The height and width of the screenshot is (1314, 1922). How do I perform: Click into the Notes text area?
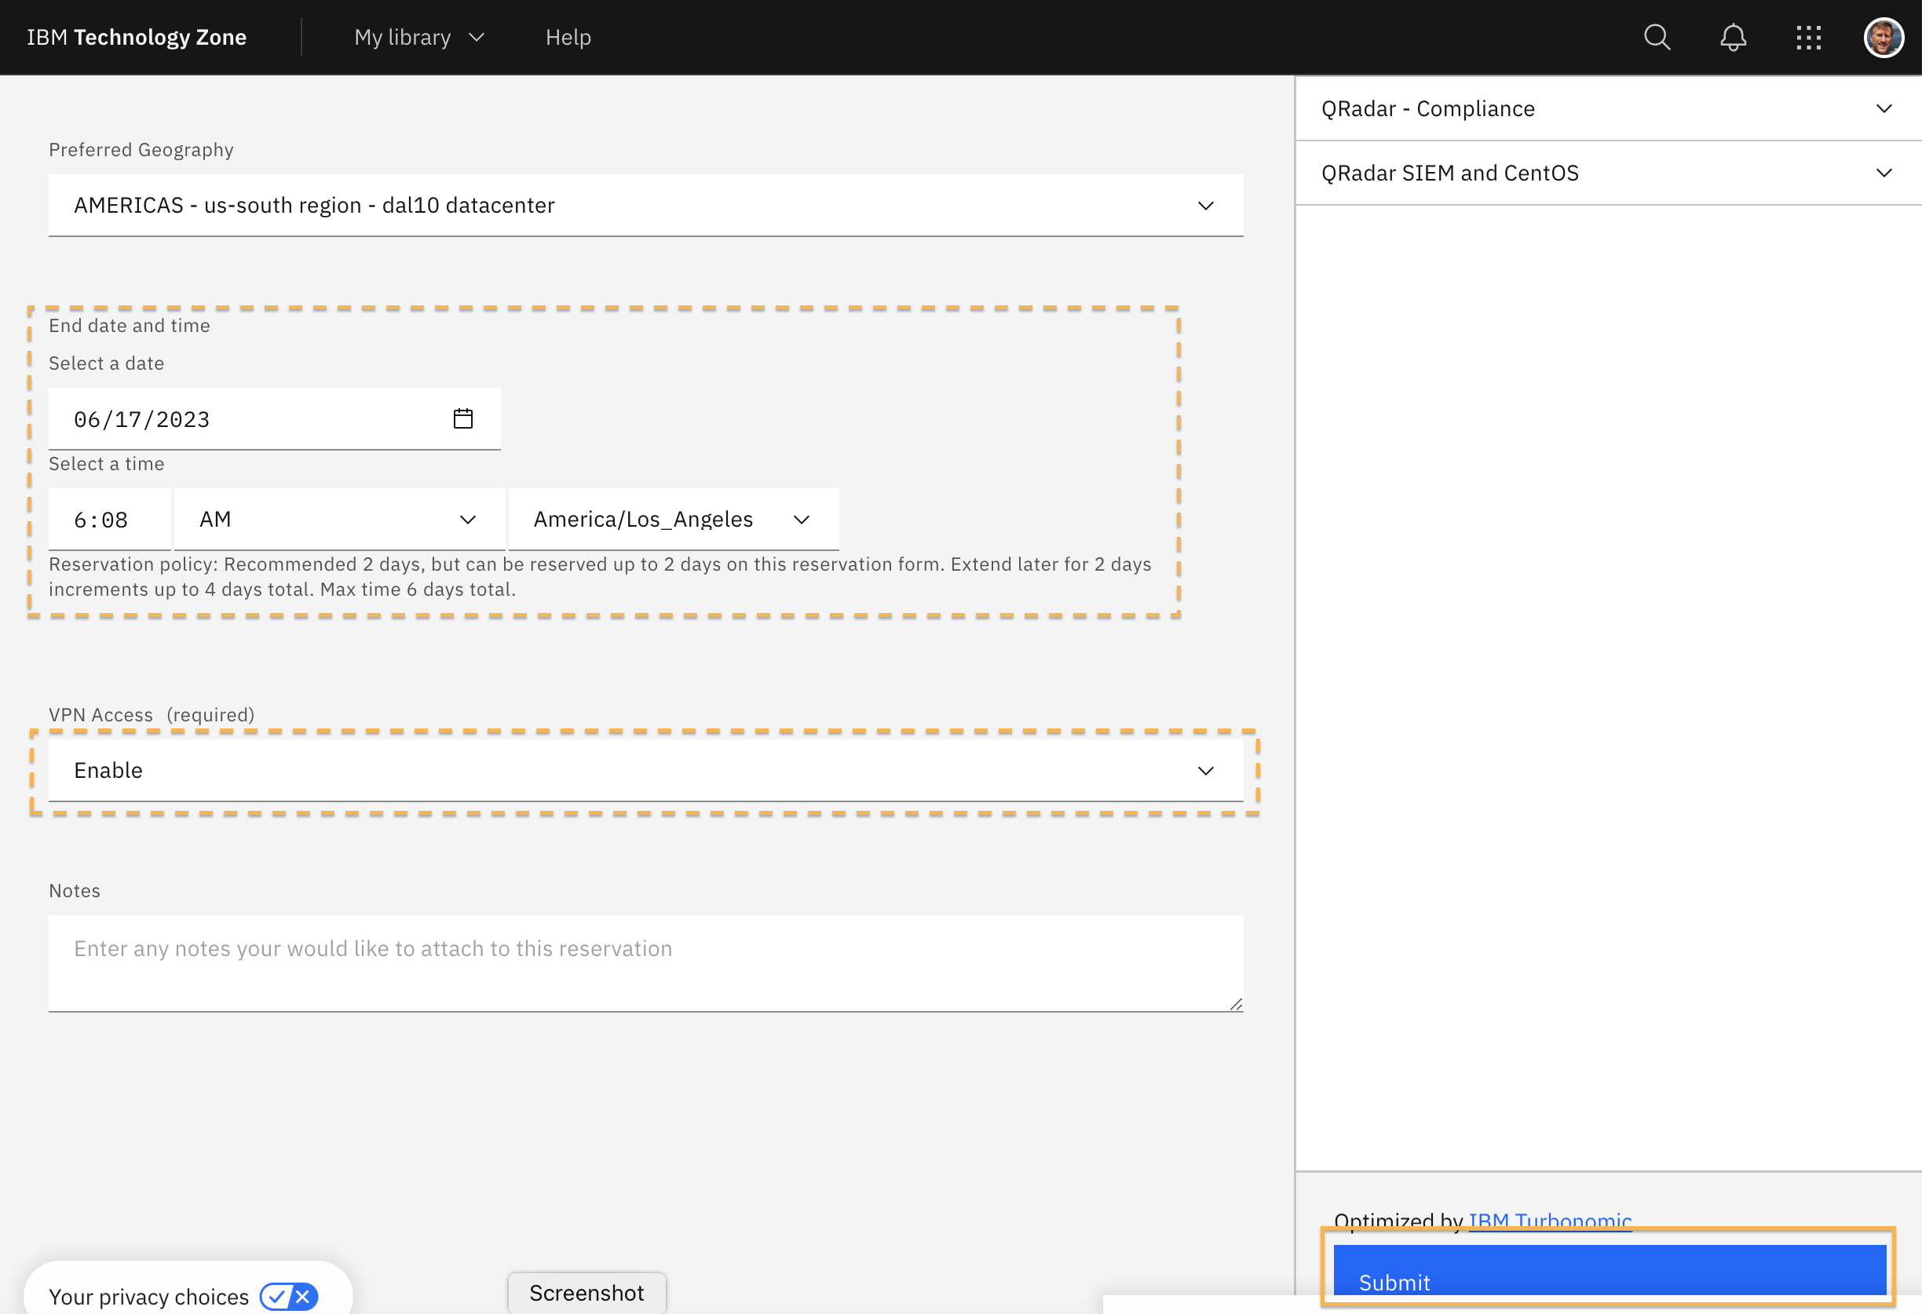645,962
